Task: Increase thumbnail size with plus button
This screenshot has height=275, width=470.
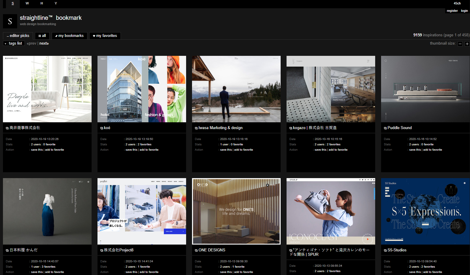Action: (x=467, y=44)
